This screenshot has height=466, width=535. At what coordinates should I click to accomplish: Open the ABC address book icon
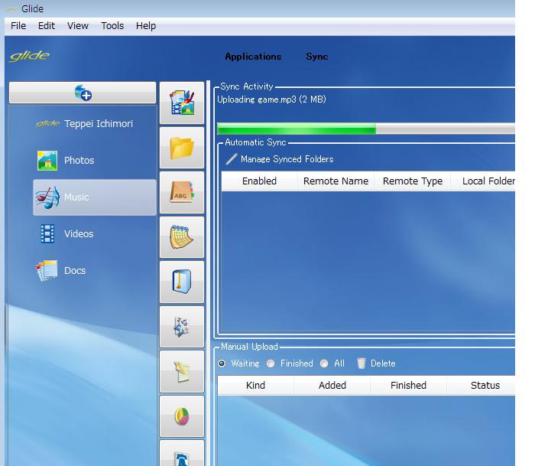pos(182,192)
